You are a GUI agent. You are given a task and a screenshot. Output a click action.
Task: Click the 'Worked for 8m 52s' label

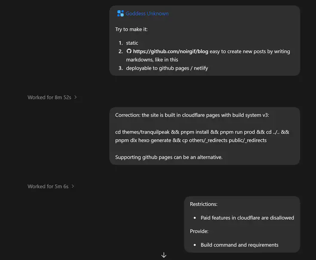[x=49, y=97]
